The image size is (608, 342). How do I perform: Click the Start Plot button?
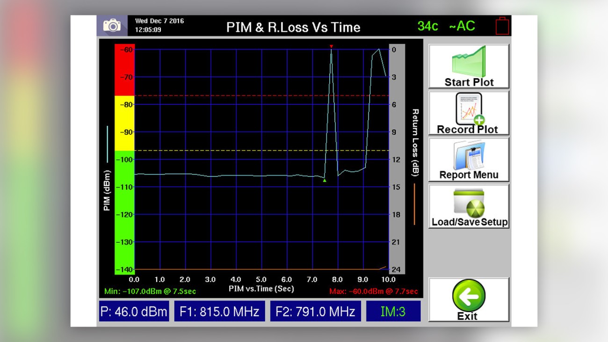469,66
